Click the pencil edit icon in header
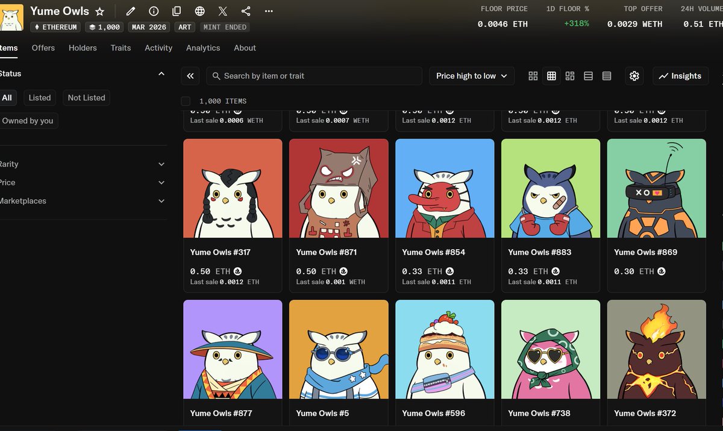The image size is (723, 431). pyautogui.click(x=131, y=11)
